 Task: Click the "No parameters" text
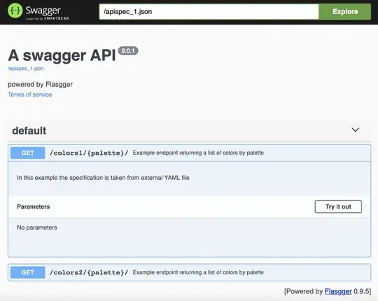pos(37,227)
